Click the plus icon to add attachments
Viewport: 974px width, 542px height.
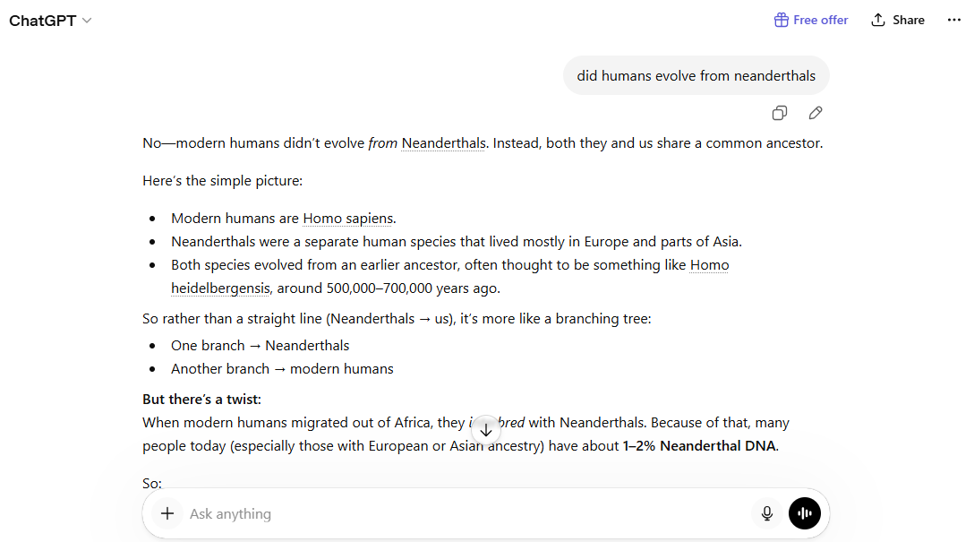pyautogui.click(x=167, y=513)
